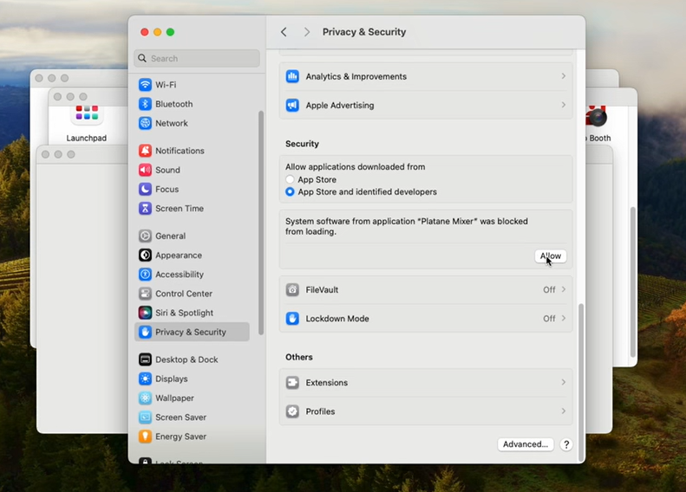
Task: Click the Launchpad label in background window
Action: (87, 138)
